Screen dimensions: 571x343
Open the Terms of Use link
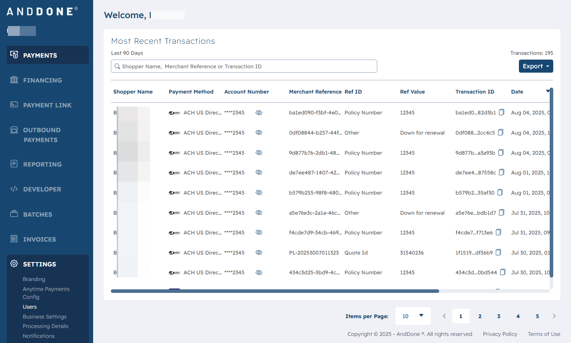544,334
